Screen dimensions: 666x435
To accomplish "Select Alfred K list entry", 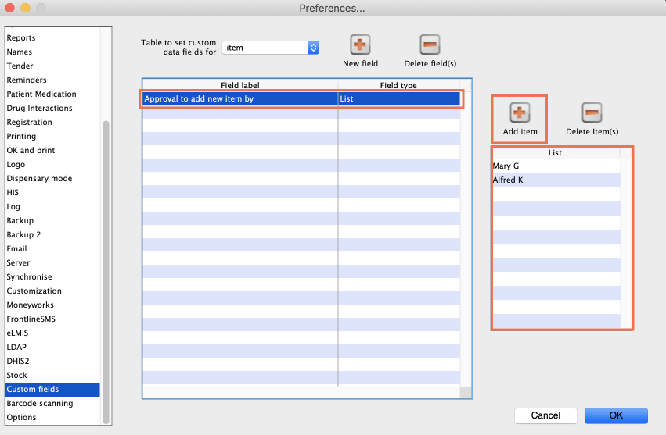I will [508, 180].
